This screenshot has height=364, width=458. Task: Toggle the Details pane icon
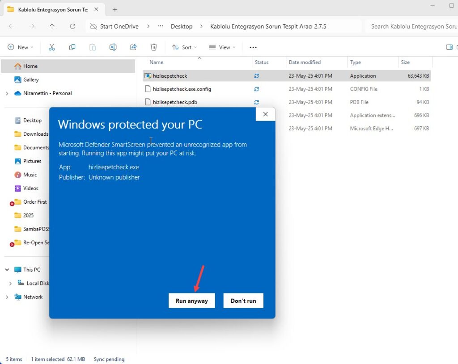(449, 47)
